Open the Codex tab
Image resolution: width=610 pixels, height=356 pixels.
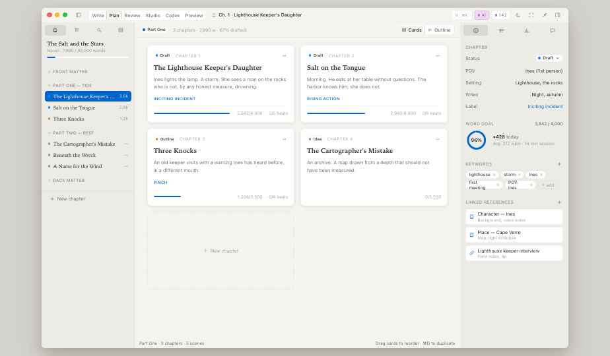[172, 15]
